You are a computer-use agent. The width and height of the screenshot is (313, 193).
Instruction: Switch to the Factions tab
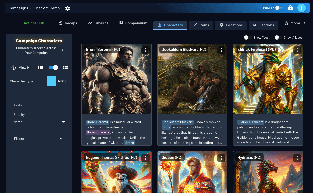tap(263, 25)
